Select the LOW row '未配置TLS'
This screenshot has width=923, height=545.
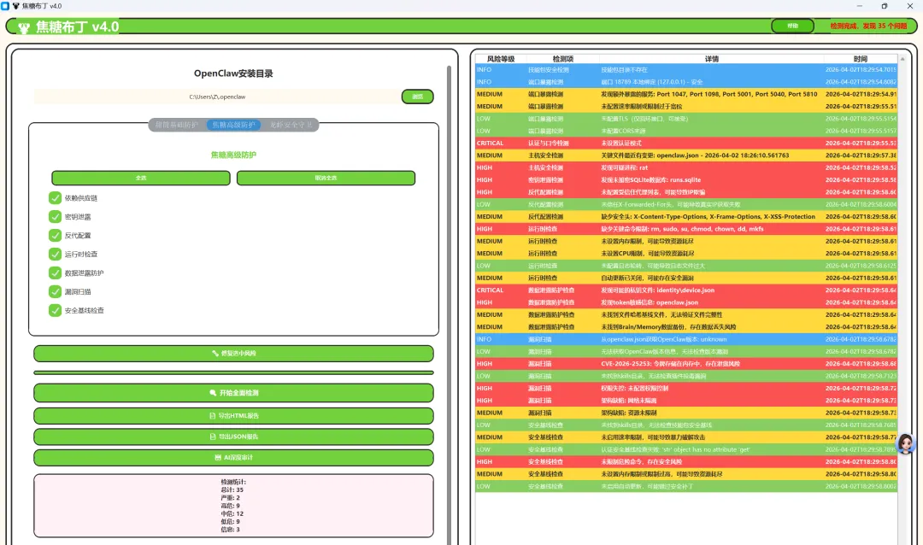(686, 118)
